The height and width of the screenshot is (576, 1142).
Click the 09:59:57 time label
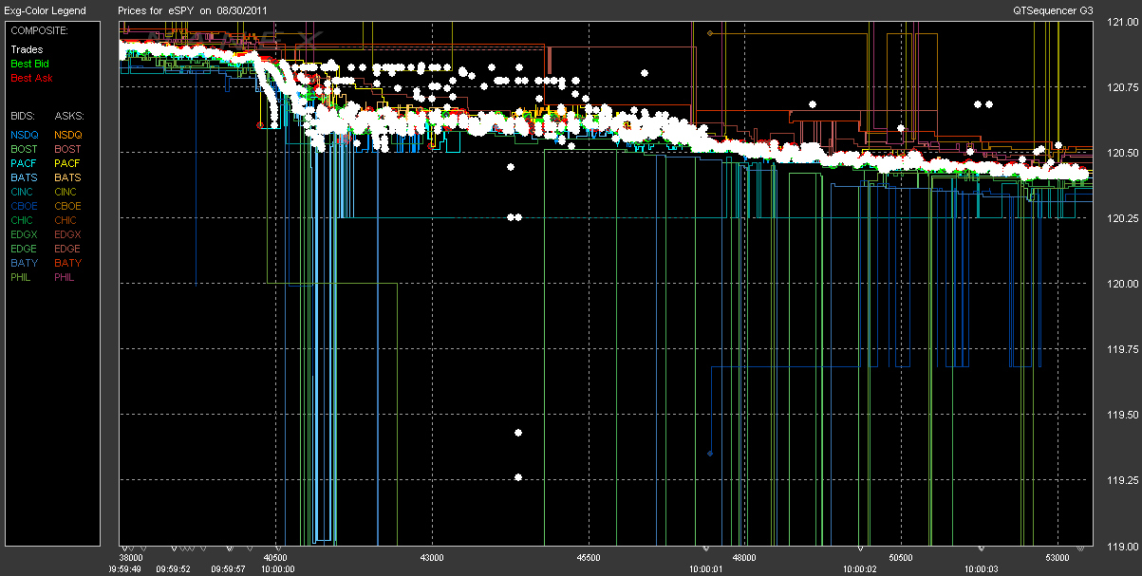(x=229, y=568)
